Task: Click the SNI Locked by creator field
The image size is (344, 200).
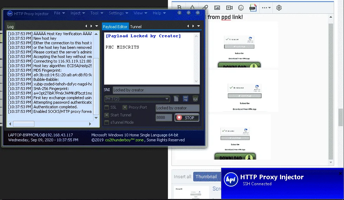Action: click(x=156, y=90)
